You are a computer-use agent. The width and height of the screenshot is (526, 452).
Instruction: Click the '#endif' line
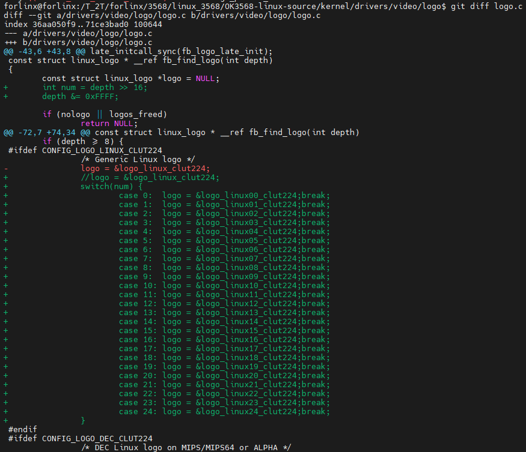point(22,430)
